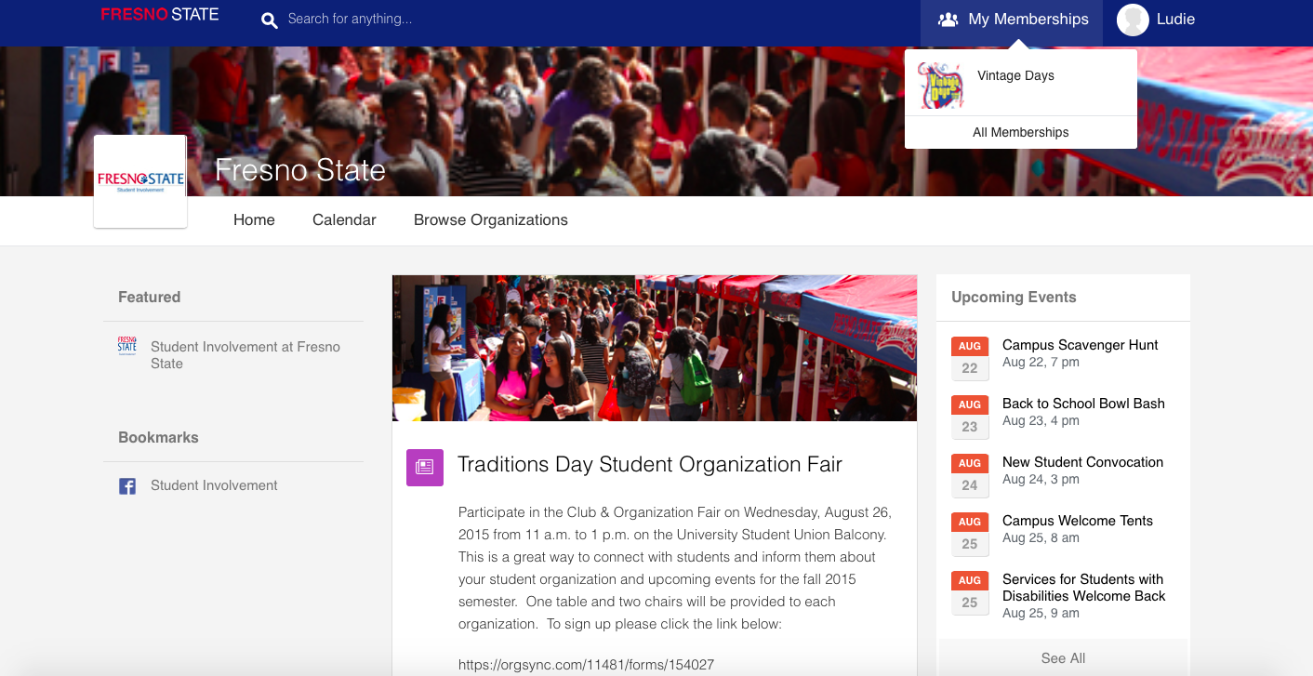Switch to Browse Organizations tab
Screen dimensions: 1313x676
[490, 220]
